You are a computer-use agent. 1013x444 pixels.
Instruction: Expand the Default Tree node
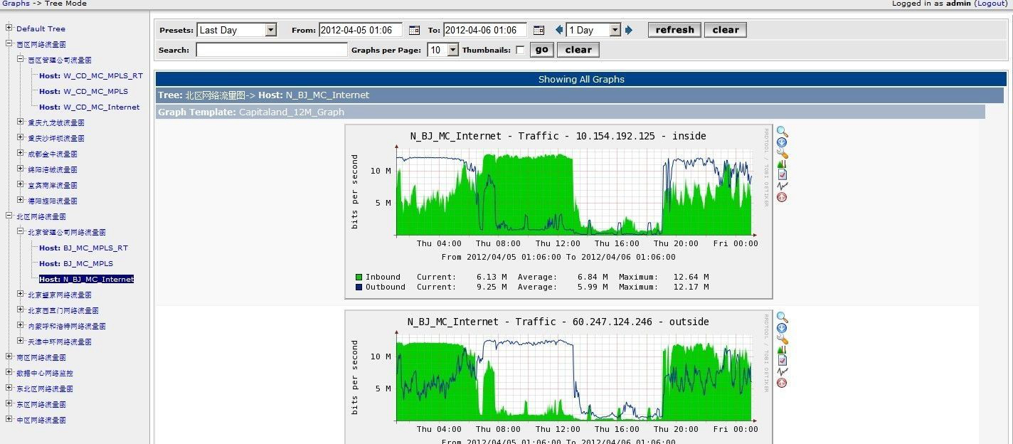[x=9, y=28]
